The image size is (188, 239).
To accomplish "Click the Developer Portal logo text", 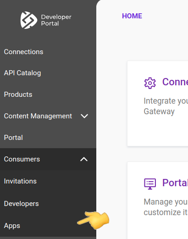I will pyautogui.click(x=56, y=20).
